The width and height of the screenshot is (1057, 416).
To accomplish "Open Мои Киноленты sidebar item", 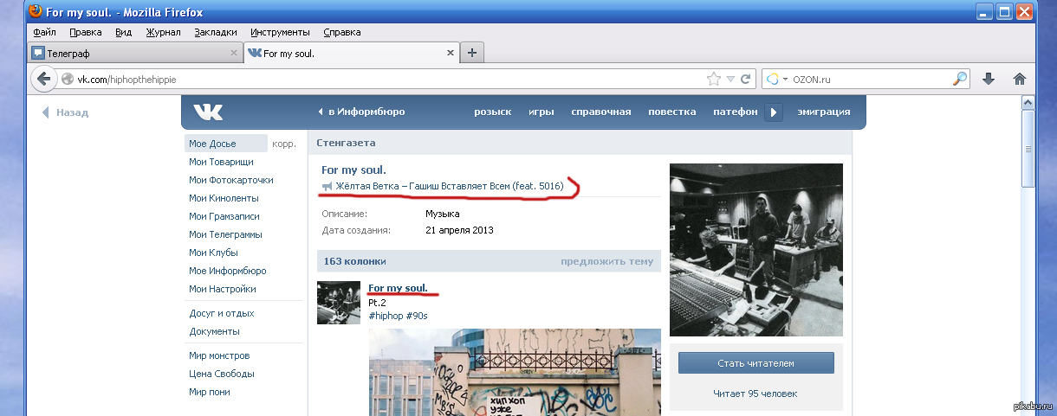I will (x=224, y=198).
